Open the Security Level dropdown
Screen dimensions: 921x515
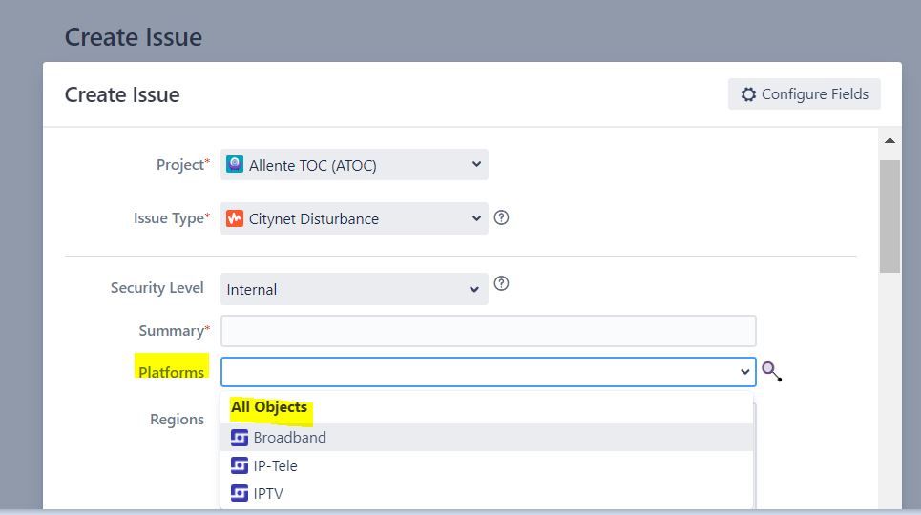click(x=354, y=289)
